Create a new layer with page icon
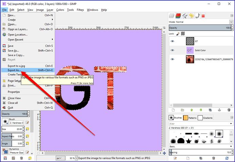235x162 pixels. [x=173, y=110]
